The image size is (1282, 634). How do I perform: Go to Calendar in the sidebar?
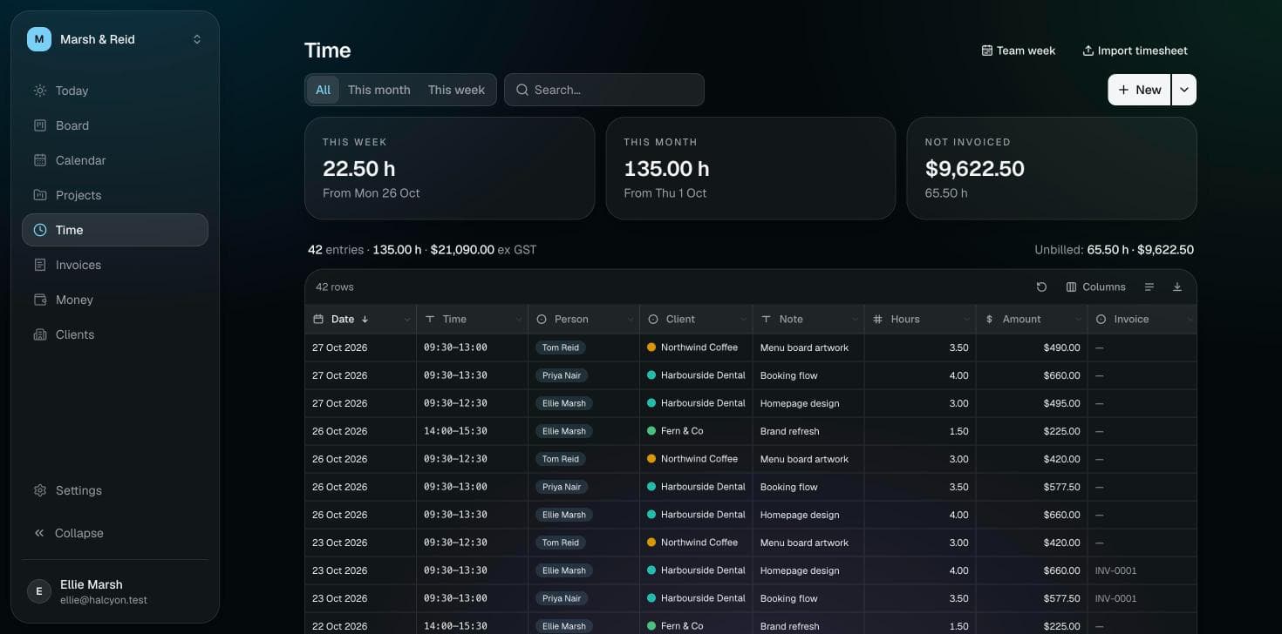(x=115, y=160)
